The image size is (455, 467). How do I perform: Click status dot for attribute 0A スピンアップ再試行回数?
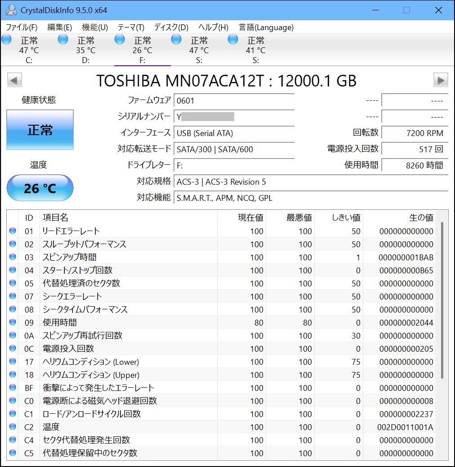(13, 335)
